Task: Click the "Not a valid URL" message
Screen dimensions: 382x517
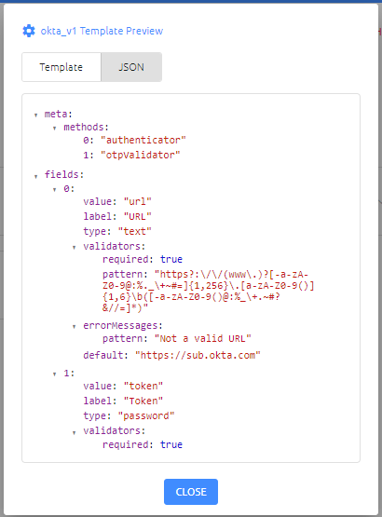Action: 203,339
